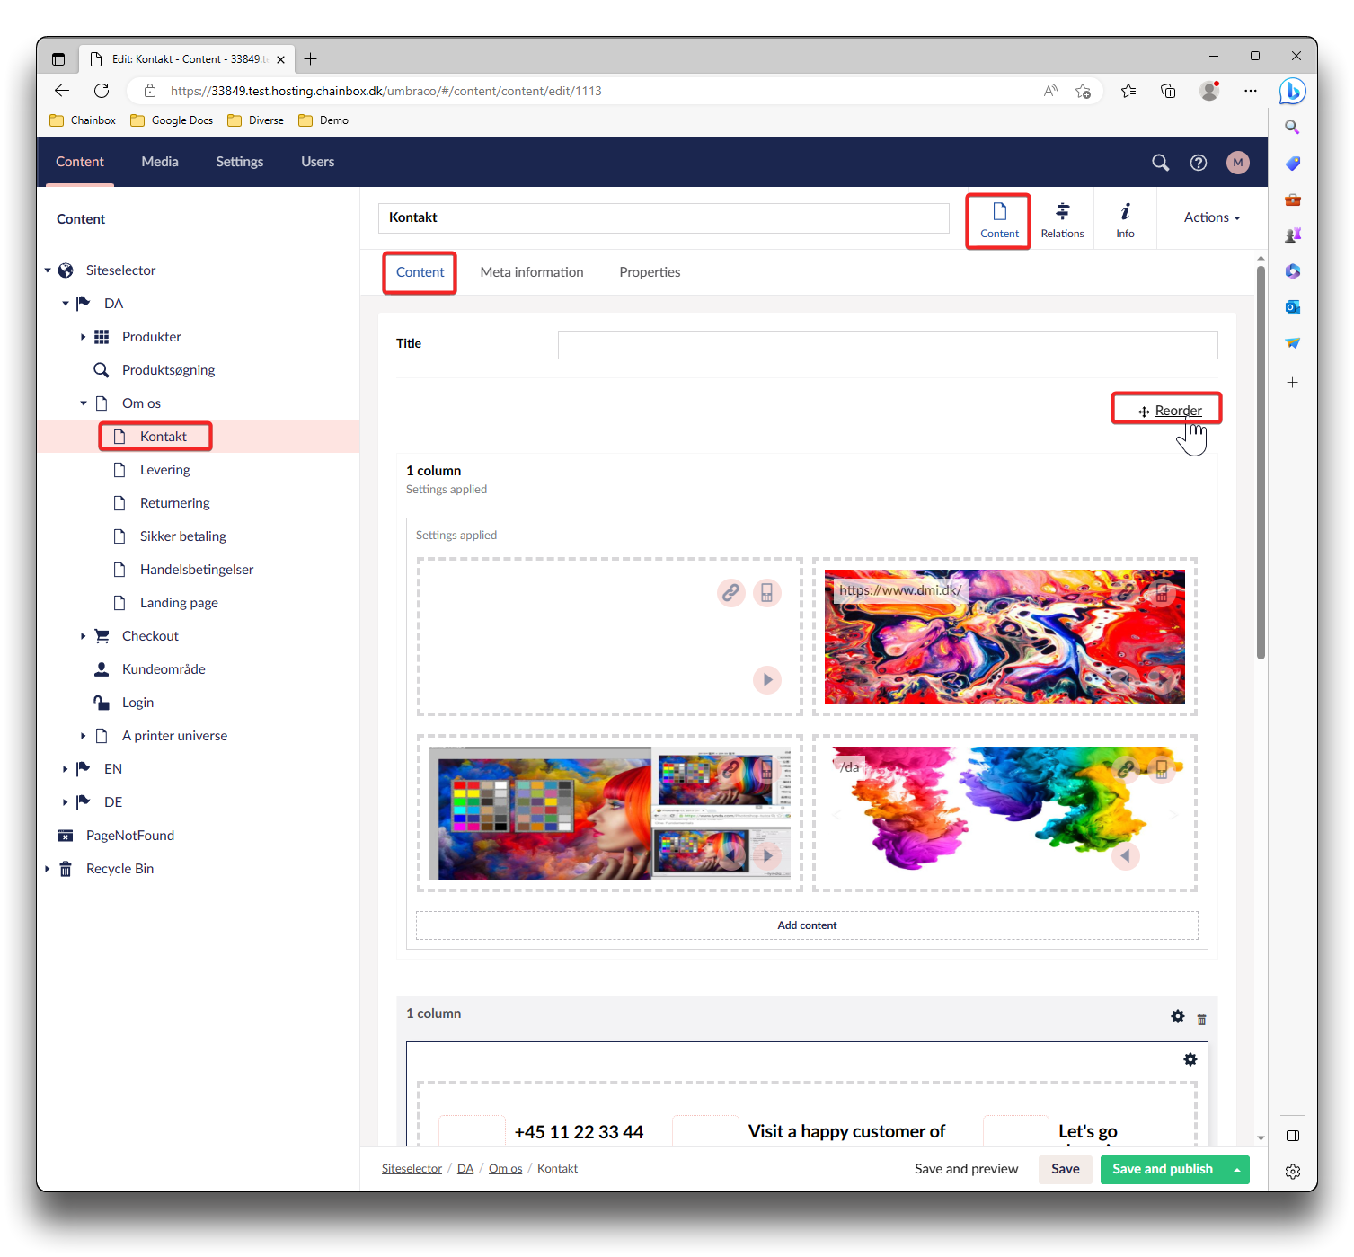Screen dimensions: 1354x1257
Task: Open the Content app icon
Action: [x=998, y=221]
